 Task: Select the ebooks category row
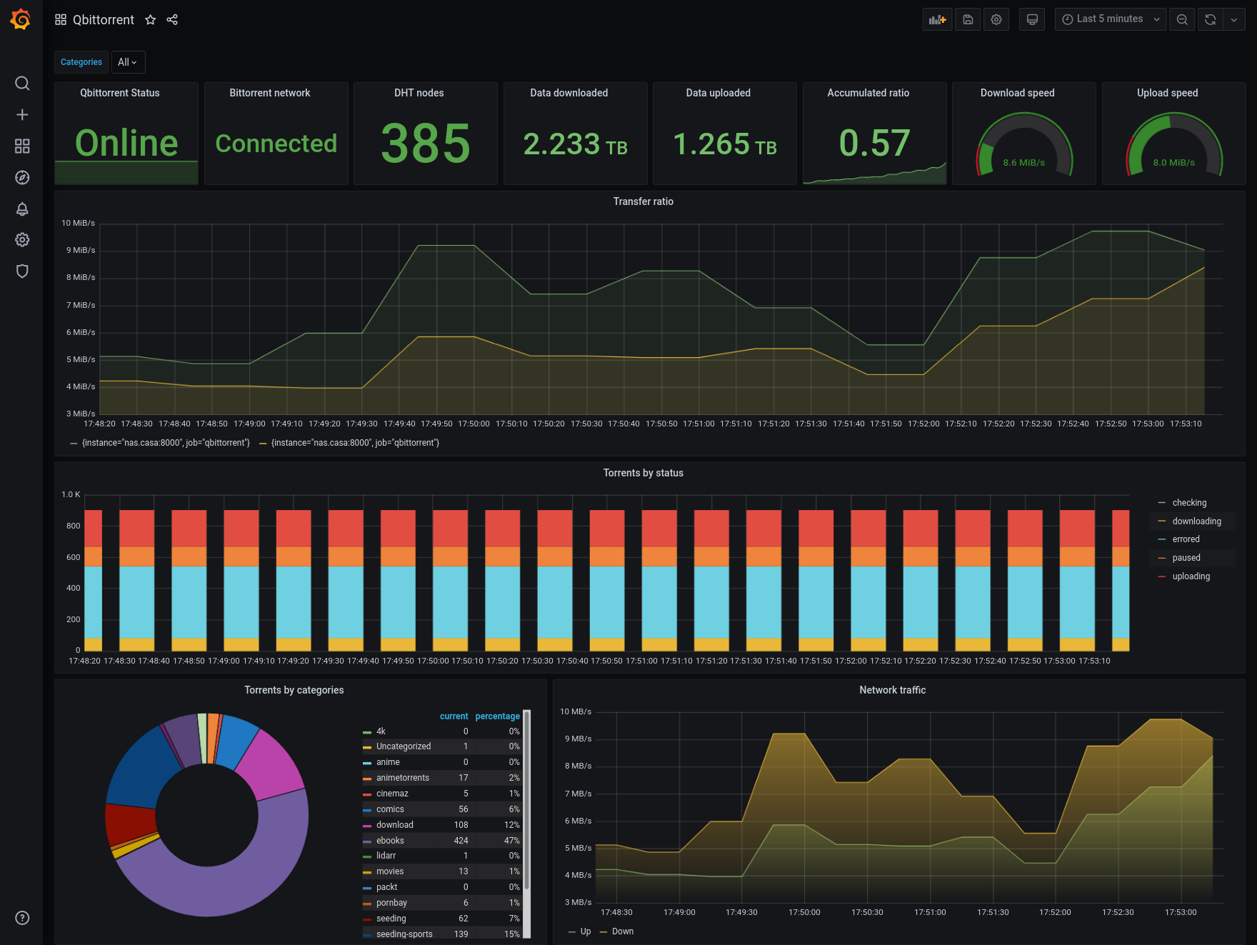(x=441, y=841)
